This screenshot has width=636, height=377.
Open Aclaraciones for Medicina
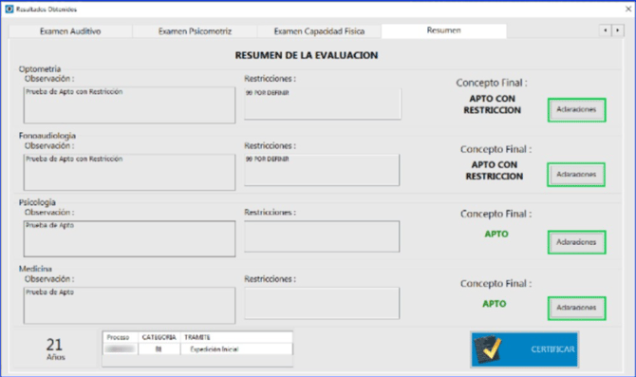coord(576,308)
